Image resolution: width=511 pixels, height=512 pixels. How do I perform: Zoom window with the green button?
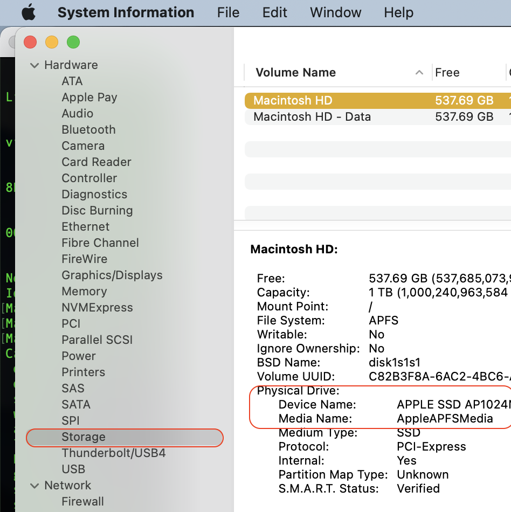click(x=73, y=42)
